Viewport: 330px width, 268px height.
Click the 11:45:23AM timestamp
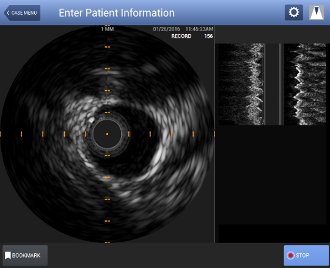click(199, 29)
